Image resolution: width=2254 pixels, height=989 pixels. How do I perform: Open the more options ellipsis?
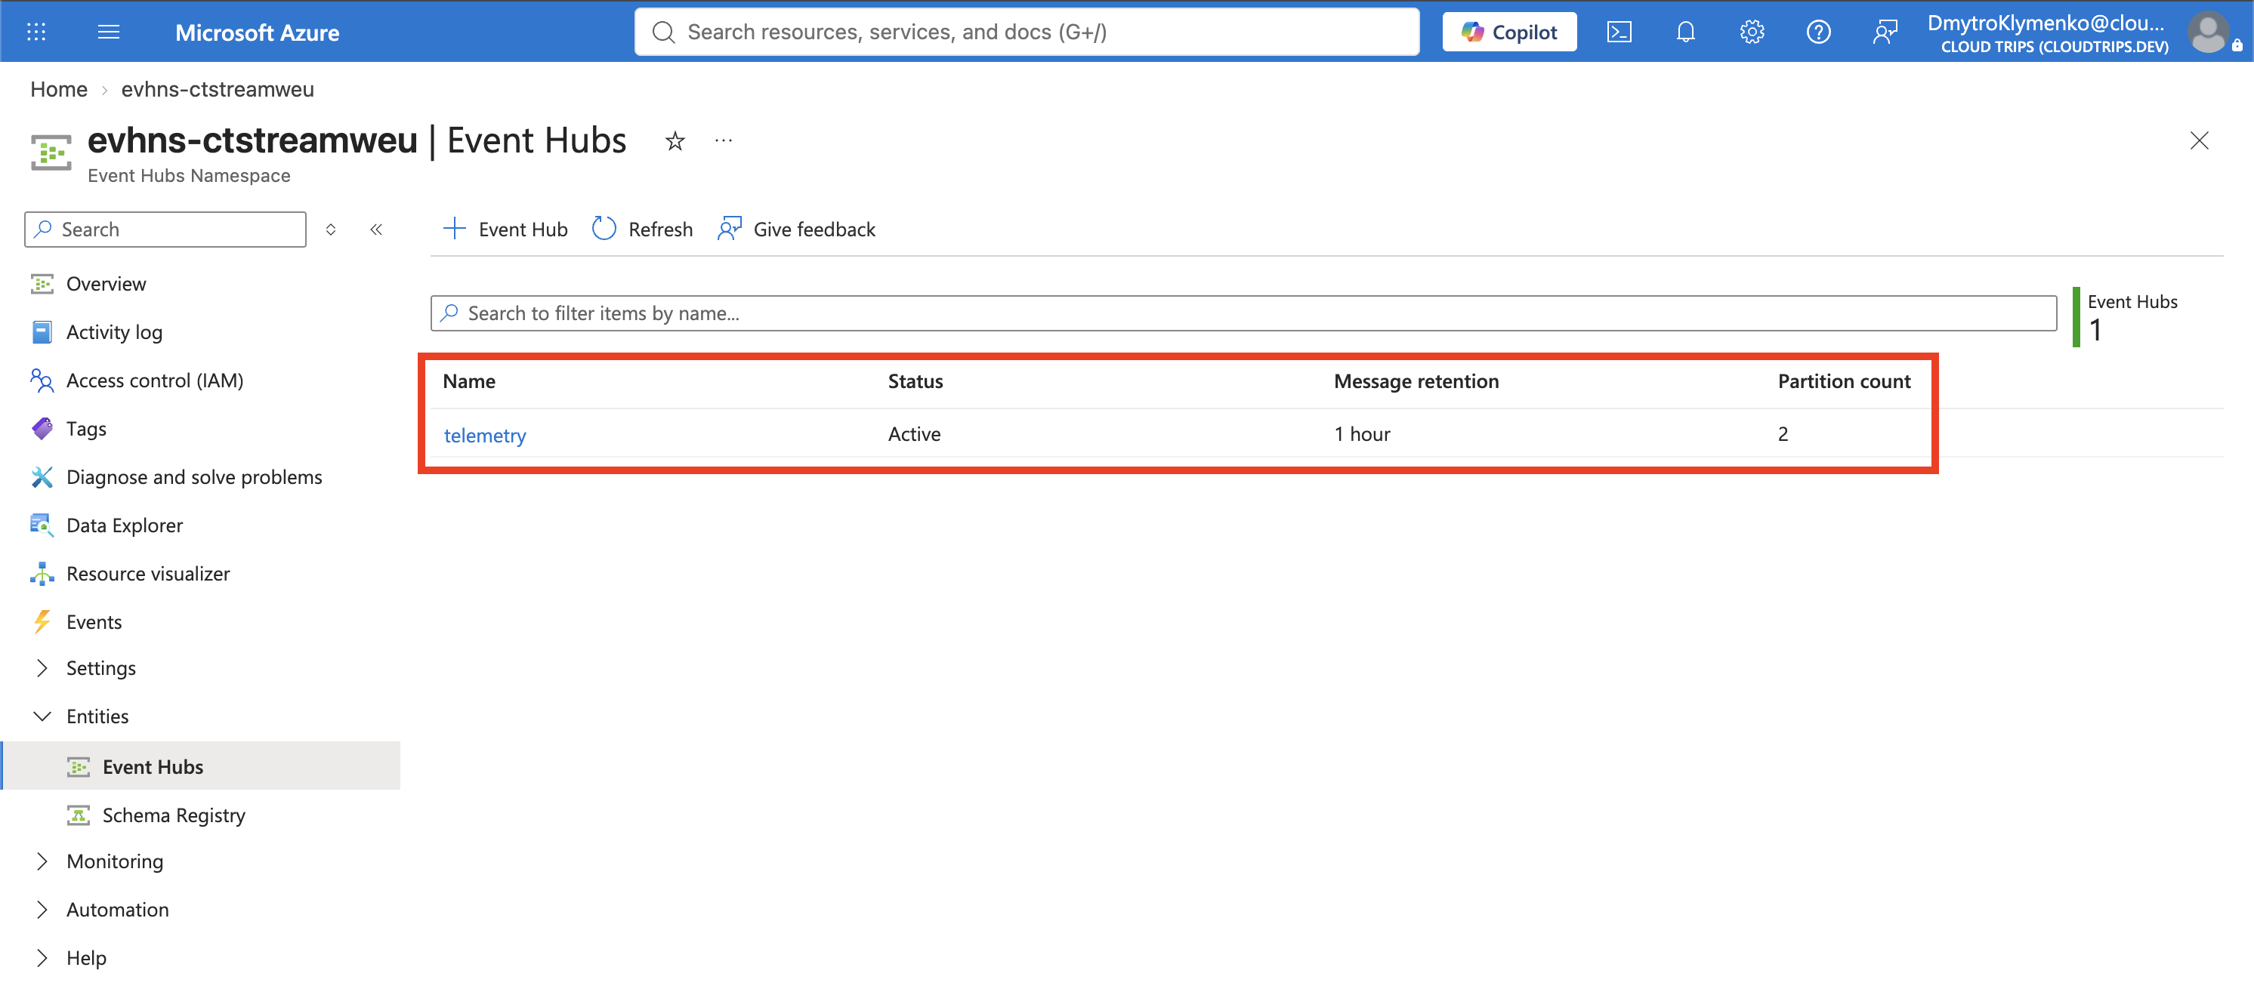tap(723, 140)
